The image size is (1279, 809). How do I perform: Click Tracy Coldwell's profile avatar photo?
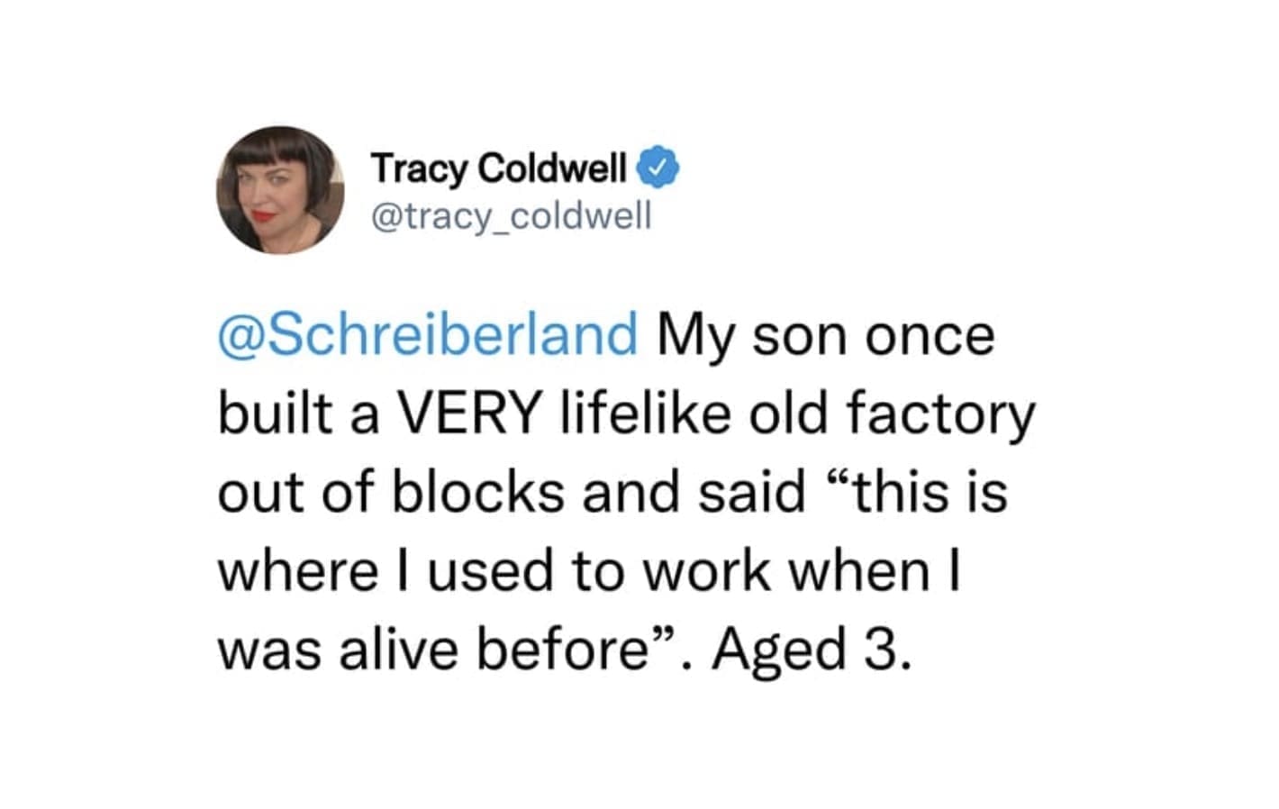[x=280, y=190]
